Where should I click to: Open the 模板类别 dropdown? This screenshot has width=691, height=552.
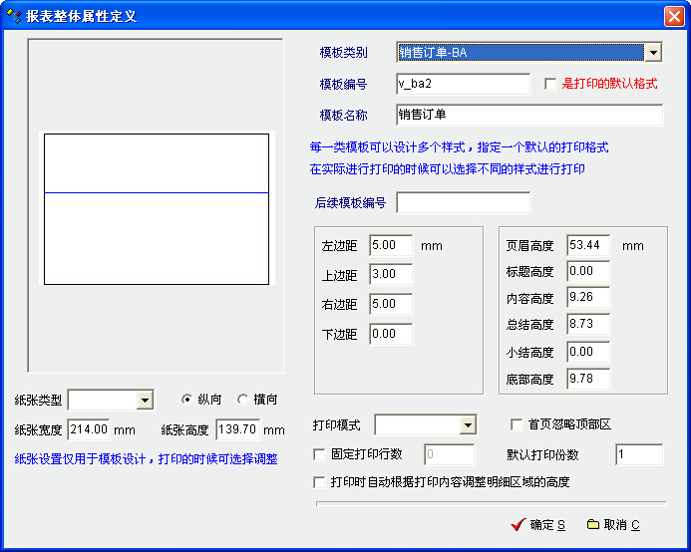coord(653,53)
